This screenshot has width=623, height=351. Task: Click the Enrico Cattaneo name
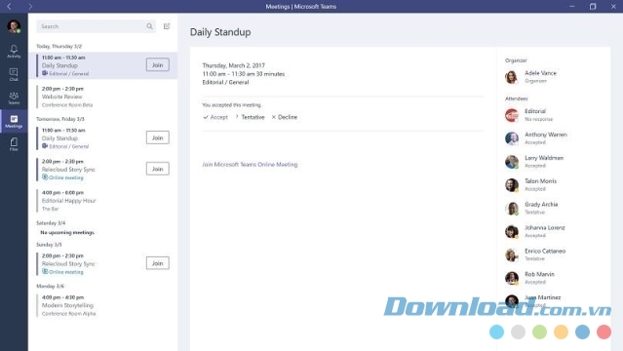point(545,252)
